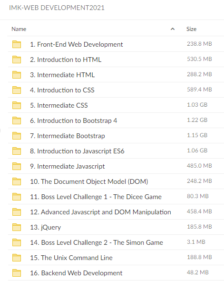Open folder '9. Intermediate Javascript'
This screenshot has width=224, height=281.
pos(67,166)
